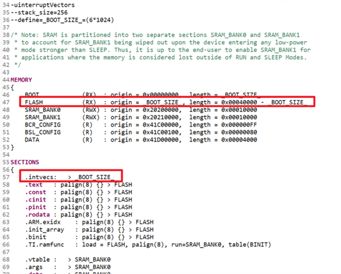Image resolution: width=341 pixels, height=274 pixels.
Task: Click BSL_CONFIG region name on line 51
Action: point(43,132)
